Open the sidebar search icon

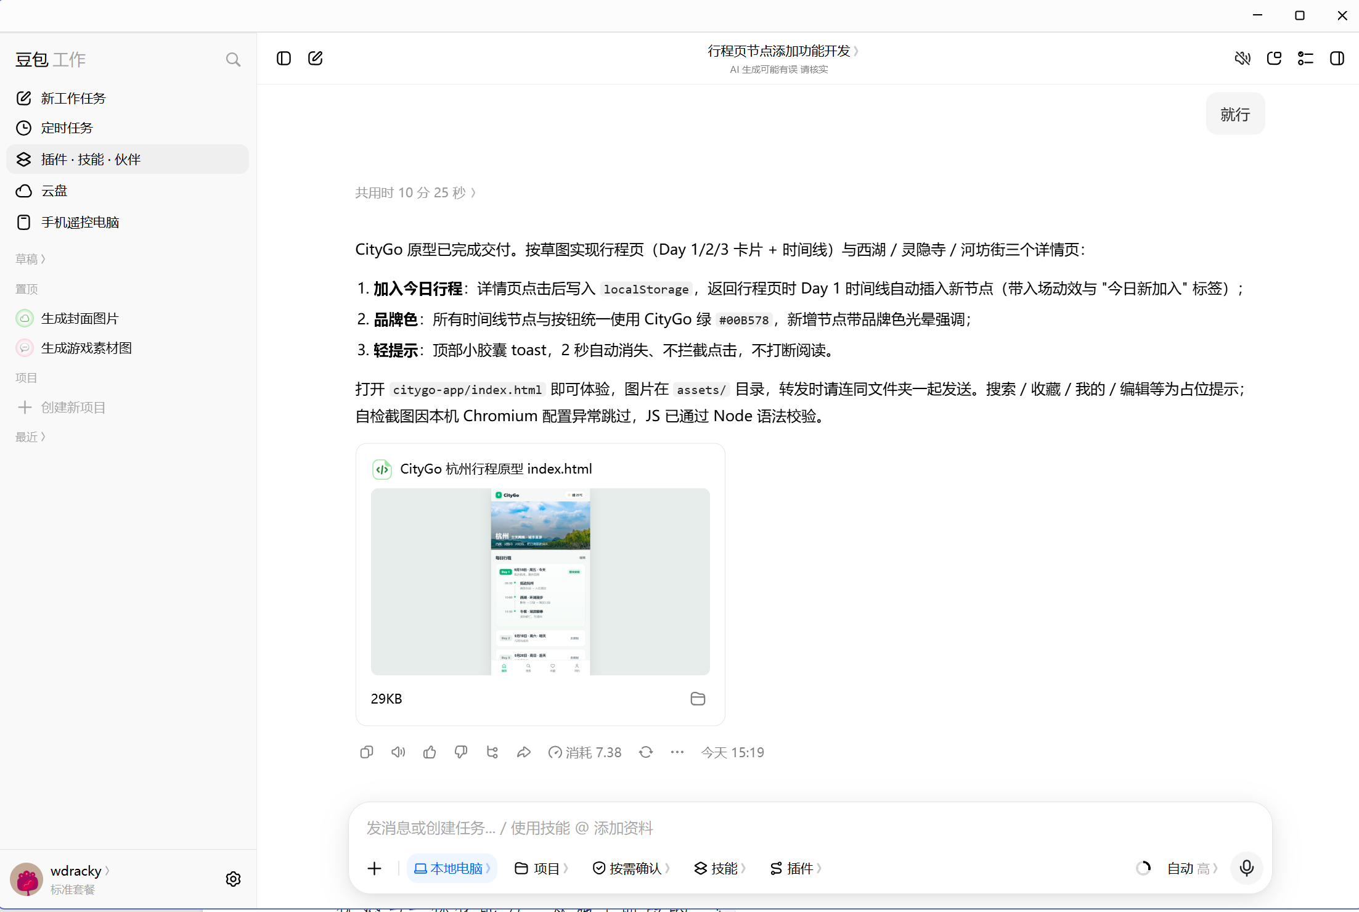[233, 60]
